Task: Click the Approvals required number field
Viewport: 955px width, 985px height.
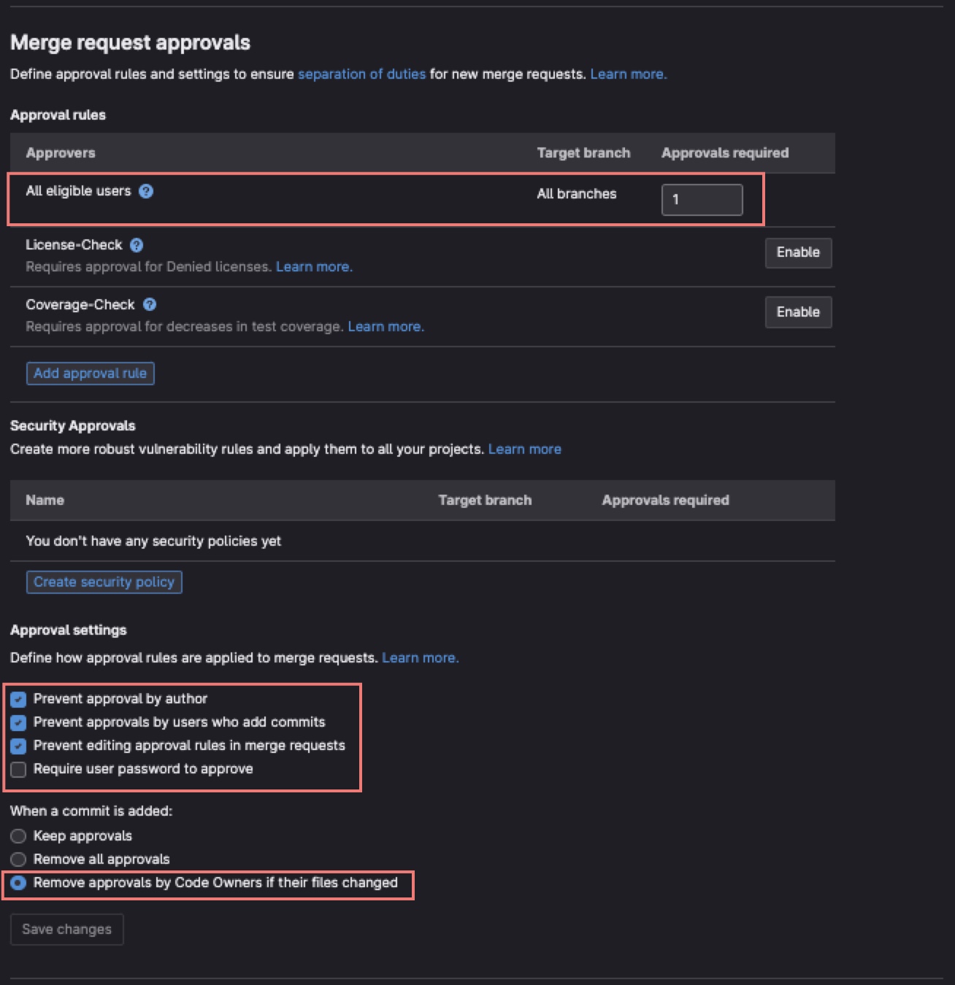Action: 702,199
